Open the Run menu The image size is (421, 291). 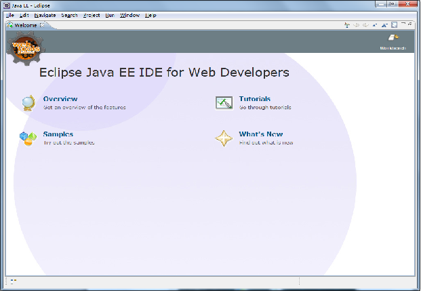click(x=110, y=16)
